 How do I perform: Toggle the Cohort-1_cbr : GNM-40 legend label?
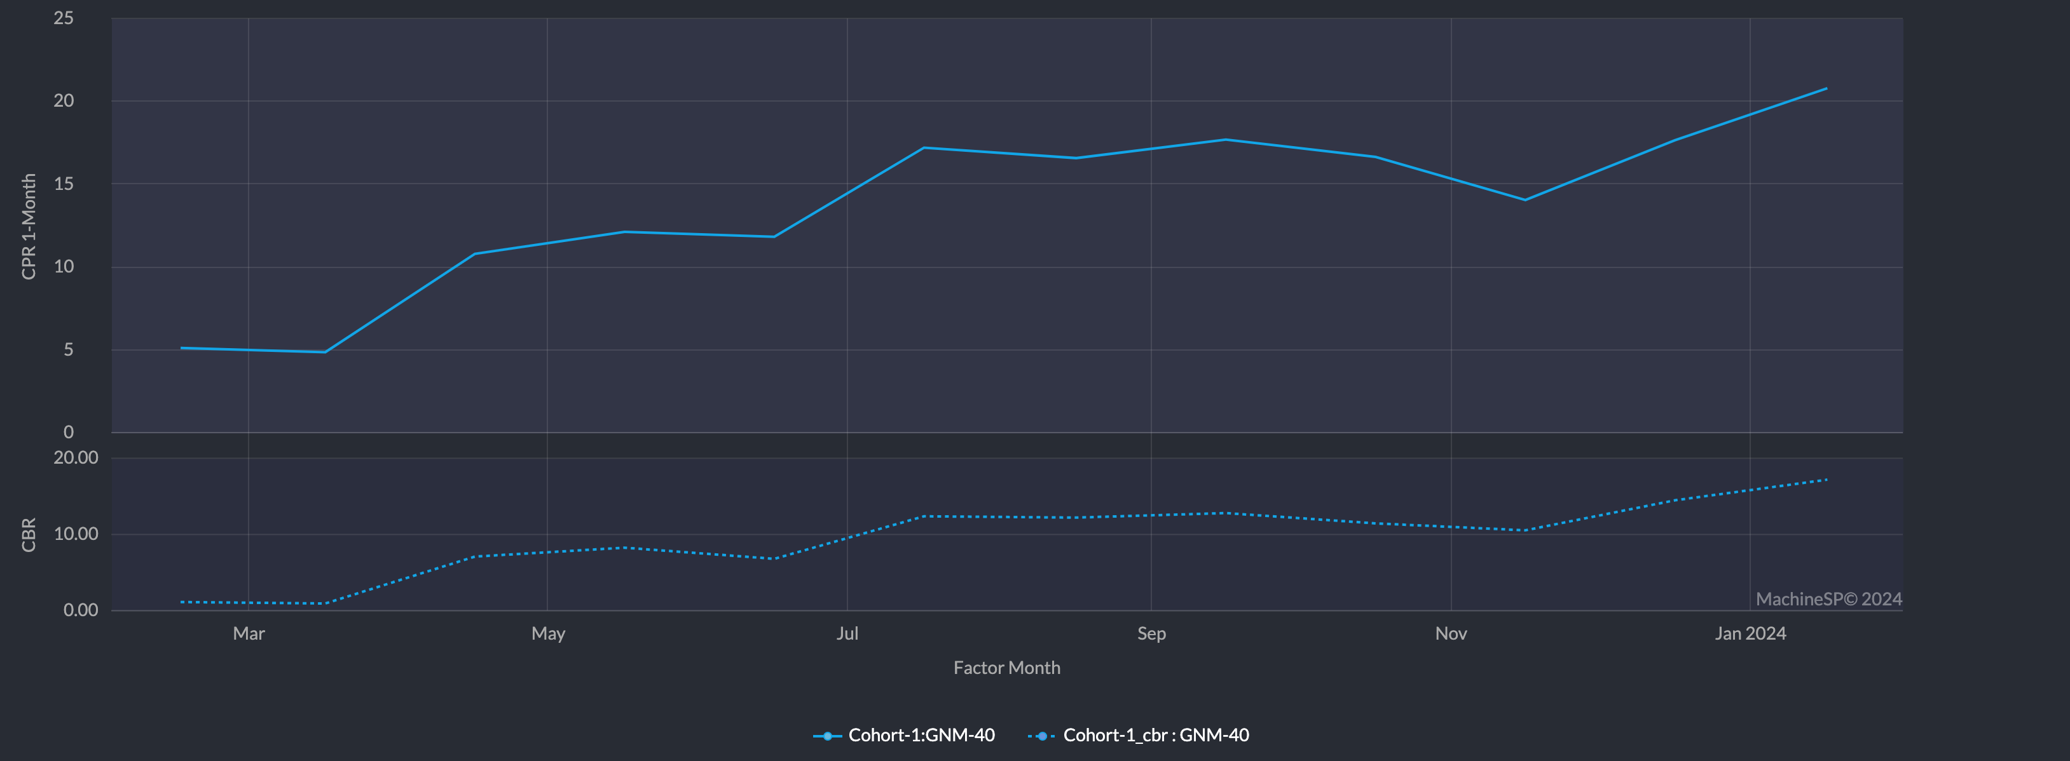[x=1156, y=736]
